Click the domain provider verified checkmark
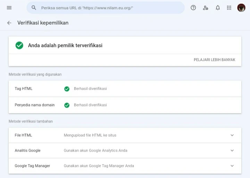 67,105
